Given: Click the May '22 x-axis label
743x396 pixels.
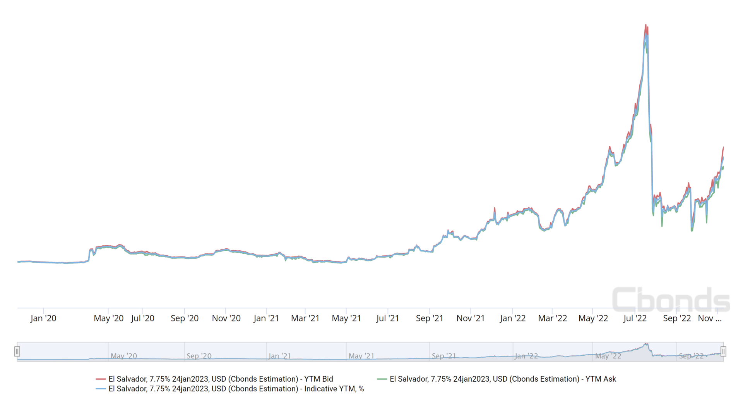Looking at the screenshot, I should click(x=593, y=319).
